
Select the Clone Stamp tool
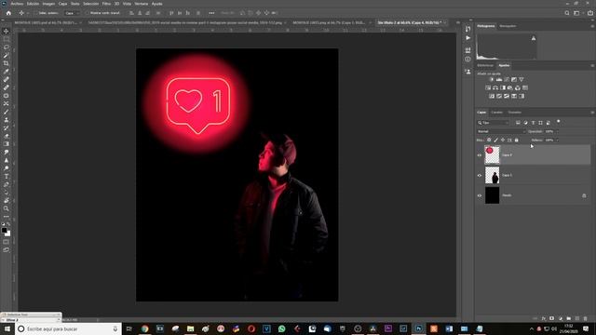pos(7,120)
